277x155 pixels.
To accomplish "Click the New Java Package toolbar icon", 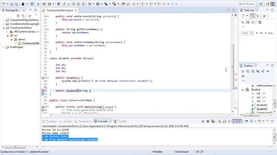I will click(44, 4).
